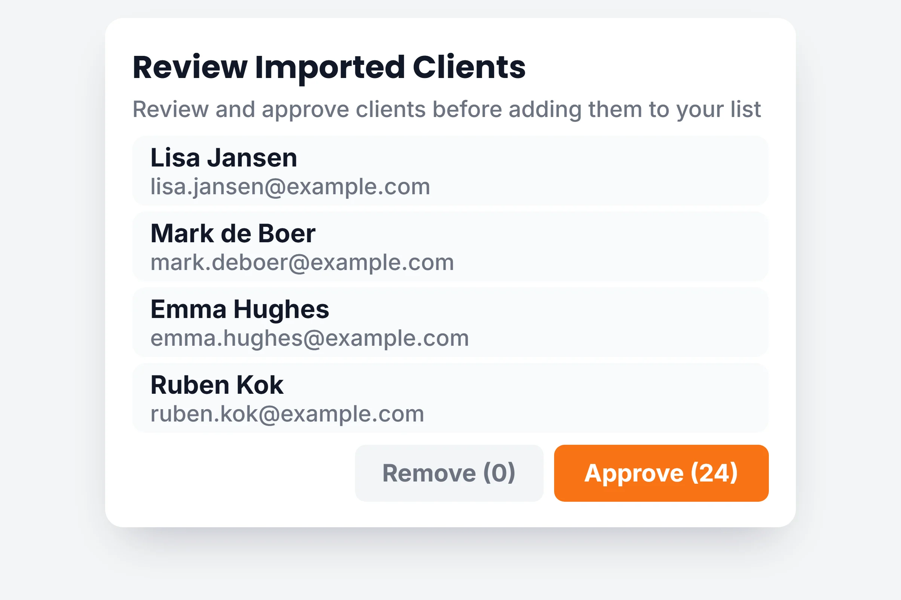Select the Emma Hughes client row
Viewport: 901px width, 600px height.
tap(450, 322)
